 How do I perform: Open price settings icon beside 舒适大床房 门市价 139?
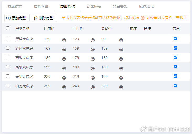click(x=64, y=40)
